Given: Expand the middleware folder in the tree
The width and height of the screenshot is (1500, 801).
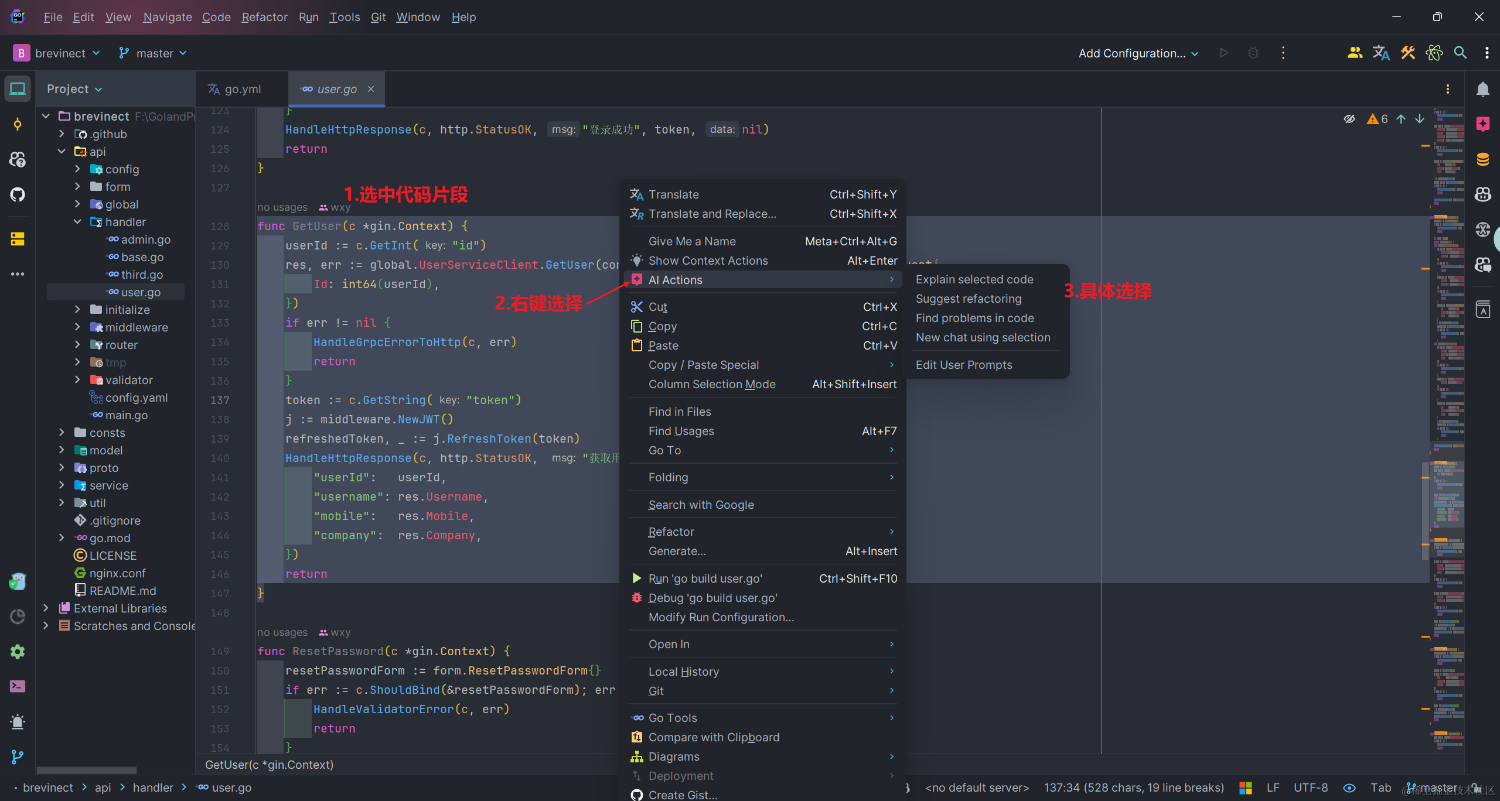Looking at the screenshot, I should point(77,327).
